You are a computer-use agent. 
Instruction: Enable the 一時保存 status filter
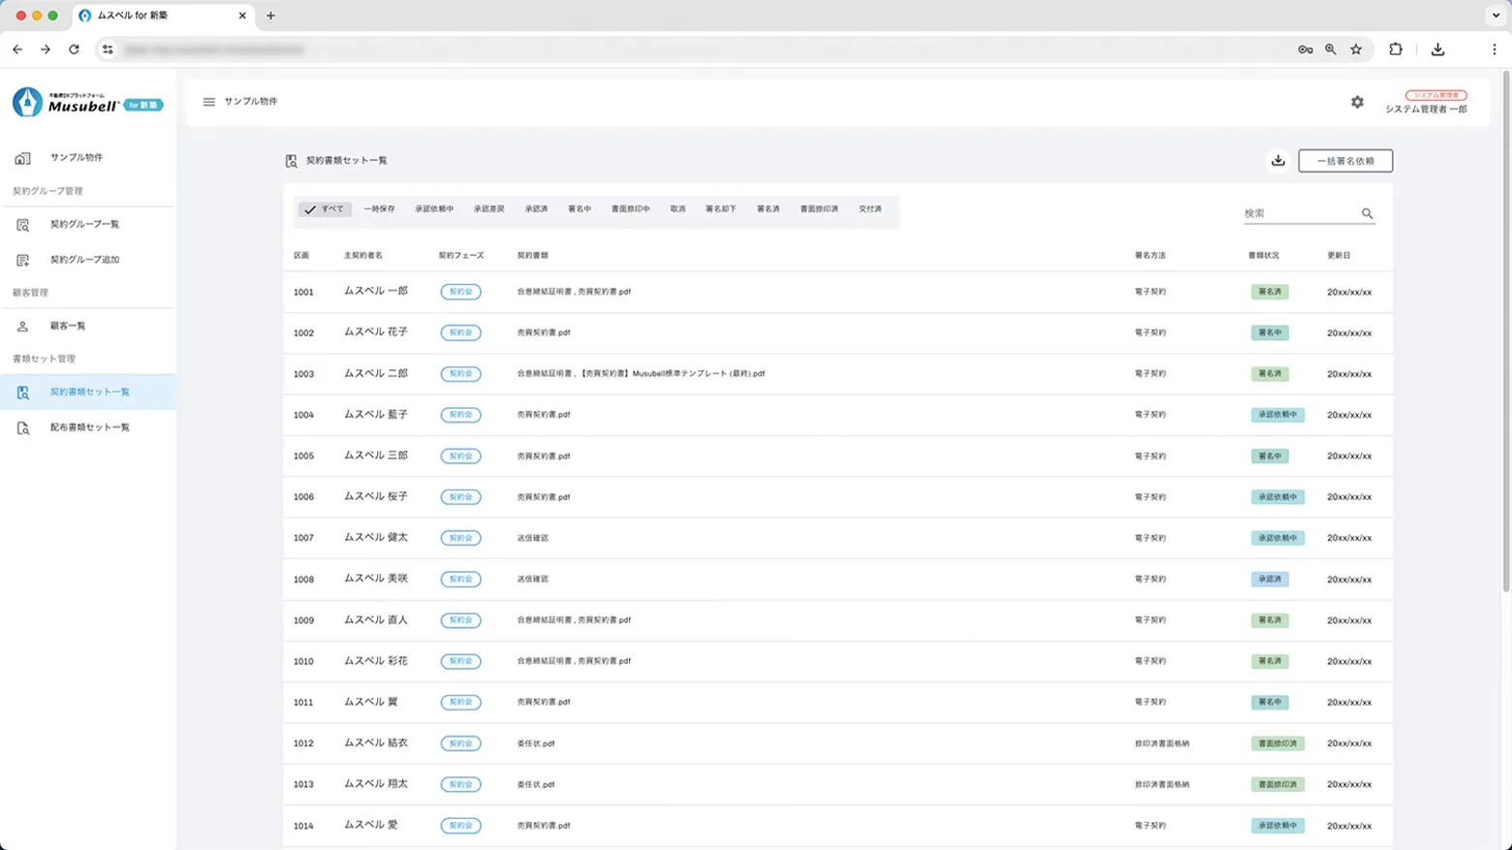(379, 209)
